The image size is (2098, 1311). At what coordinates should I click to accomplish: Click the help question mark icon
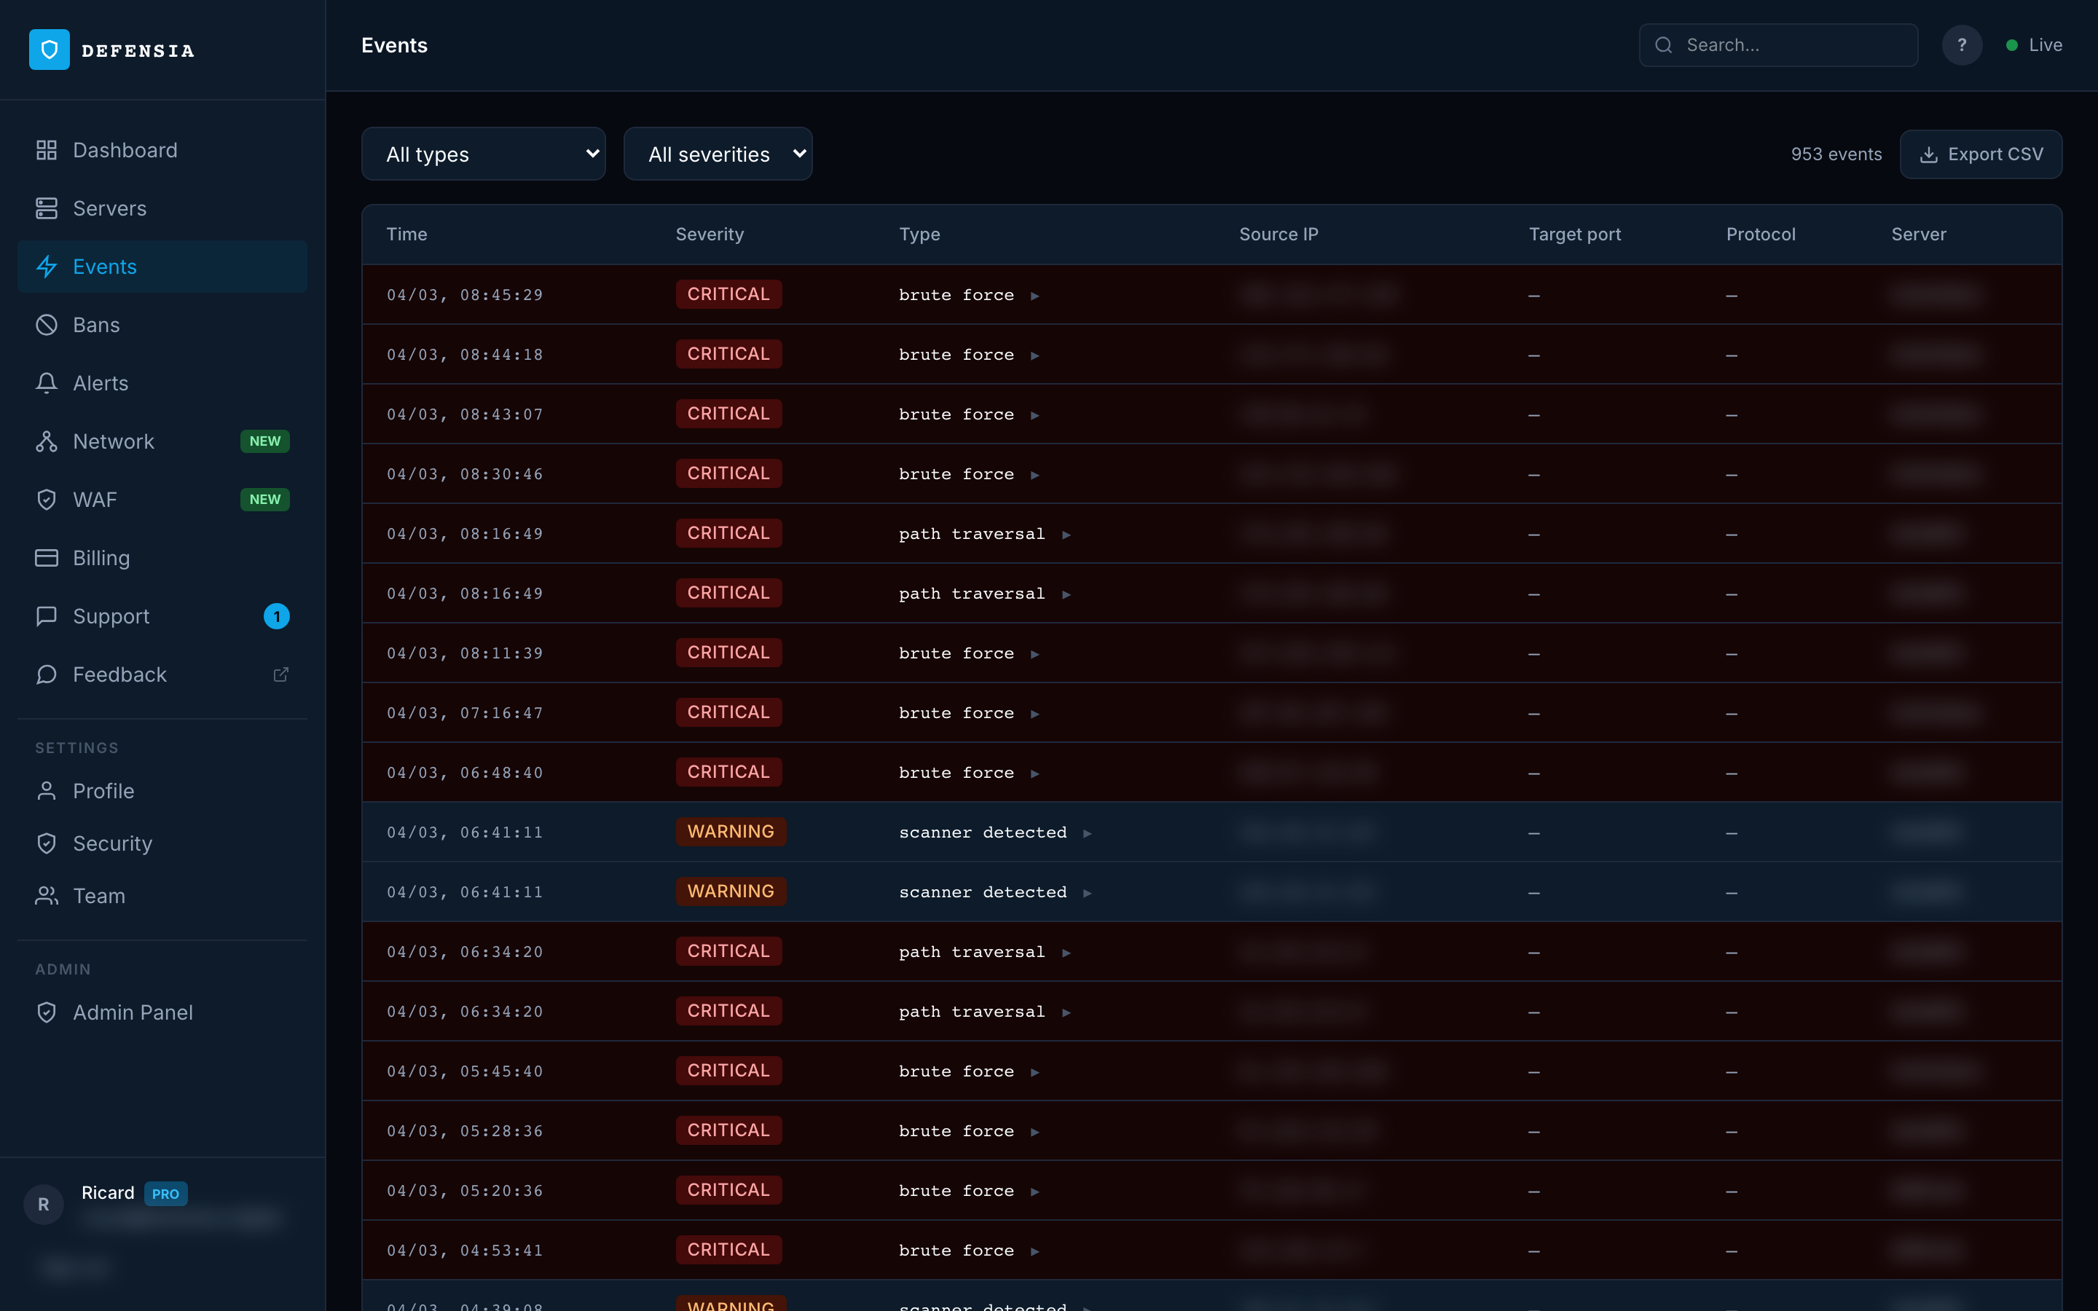(1961, 45)
